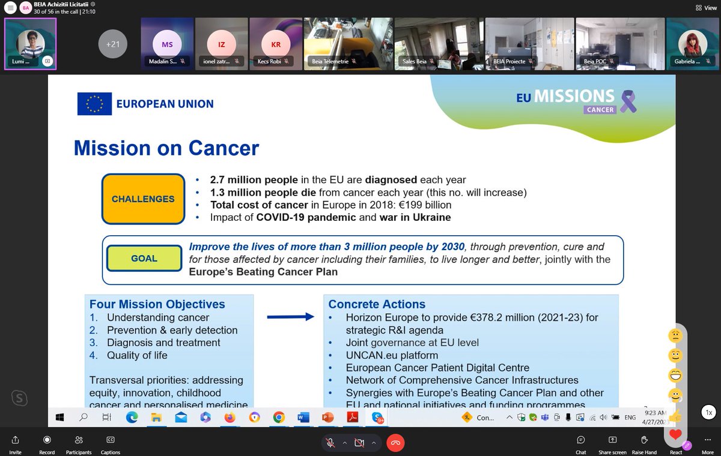
Task: Click Task View icon in shared taskbar
Action: (106, 417)
